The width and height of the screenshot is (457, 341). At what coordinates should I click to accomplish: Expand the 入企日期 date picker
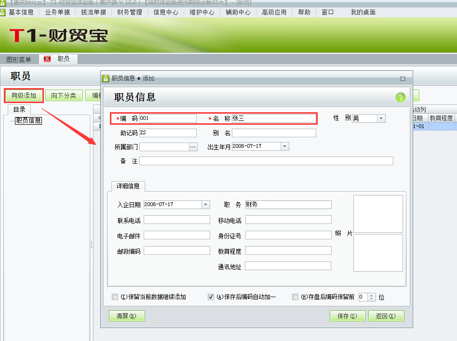pos(205,204)
